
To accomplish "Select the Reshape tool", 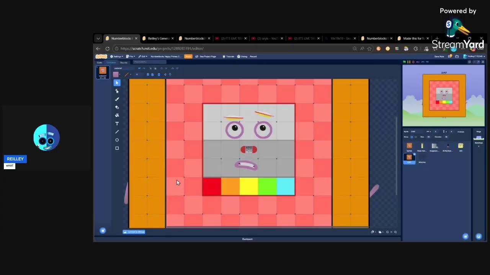I will (x=117, y=91).
